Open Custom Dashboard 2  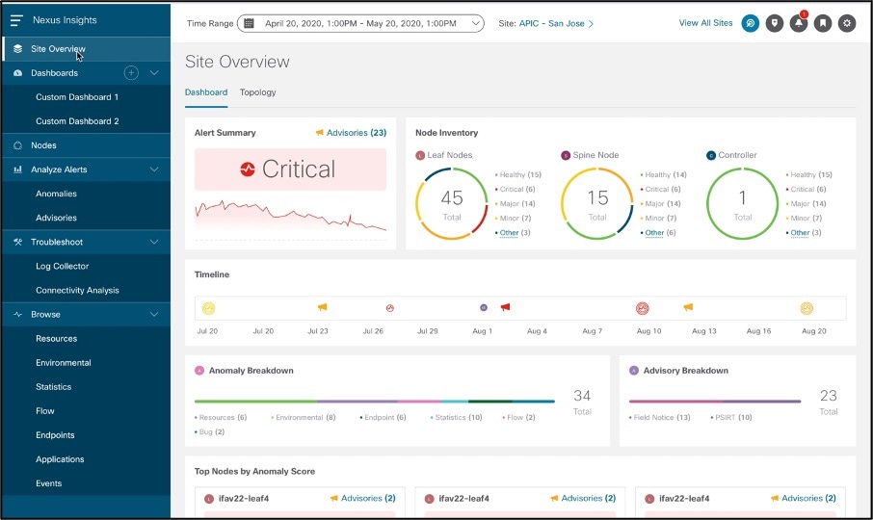[77, 121]
